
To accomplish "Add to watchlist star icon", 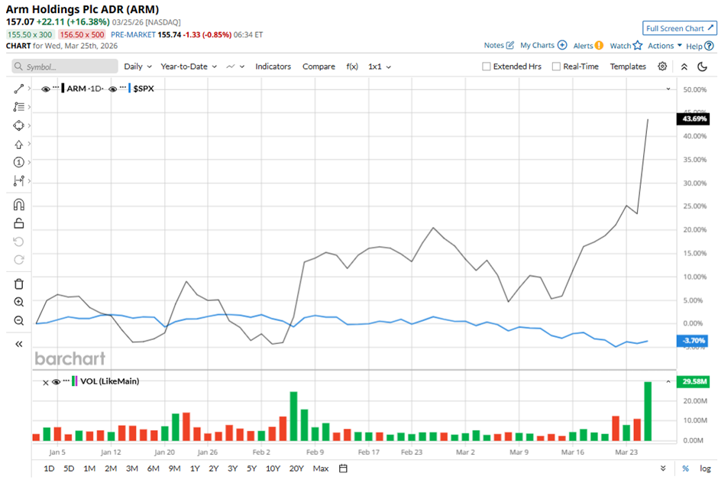I will click(x=637, y=45).
